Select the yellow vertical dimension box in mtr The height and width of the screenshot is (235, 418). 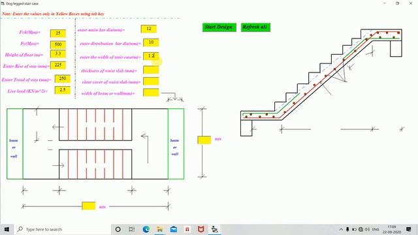point(204,140)
